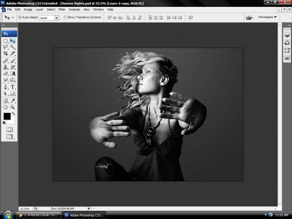The image size is (292, 219).
Task: Select the Move tool in toolbox
Action: (13, 41)
